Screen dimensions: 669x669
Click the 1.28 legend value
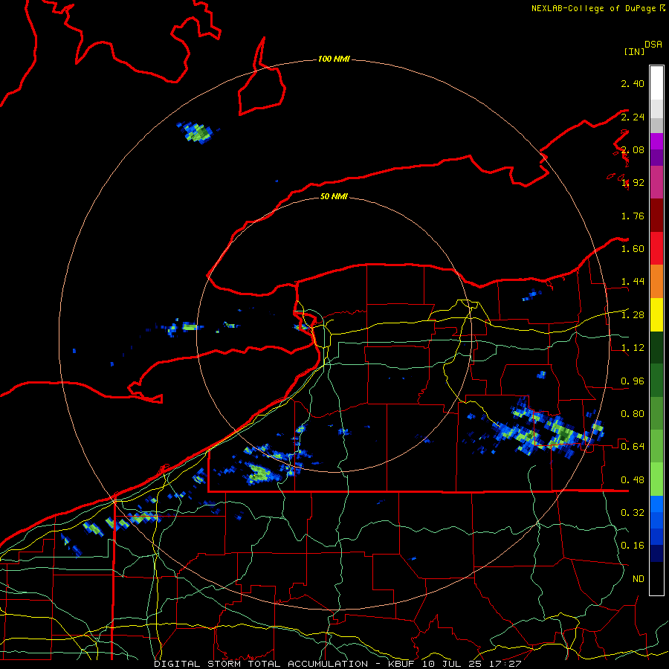(x=633, y=315)
